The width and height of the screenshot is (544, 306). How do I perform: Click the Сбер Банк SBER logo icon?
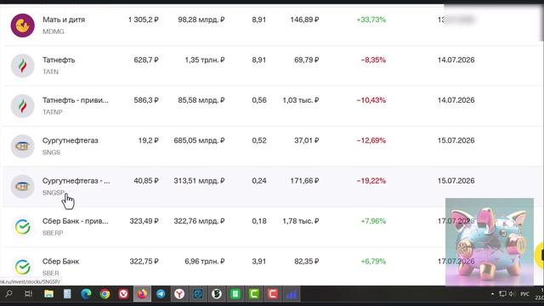coord(23,267)
